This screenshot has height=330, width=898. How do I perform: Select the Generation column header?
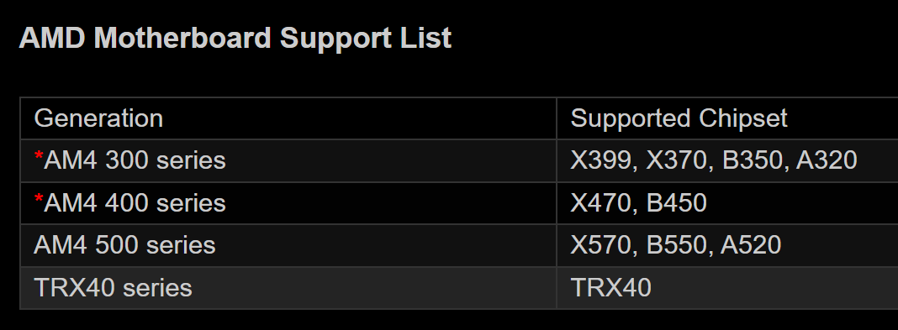tap(98, 118)
